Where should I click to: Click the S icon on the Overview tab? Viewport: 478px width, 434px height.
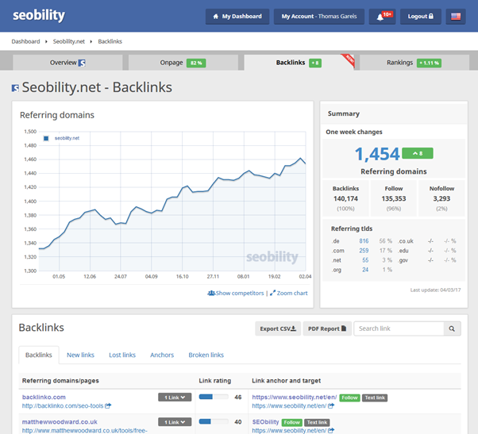coord(82,63)
